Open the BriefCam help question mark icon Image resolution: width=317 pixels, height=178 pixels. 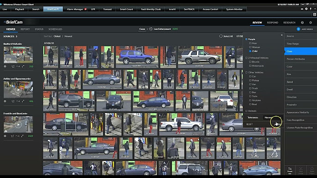pyautogui.click(x=302, y=23)
